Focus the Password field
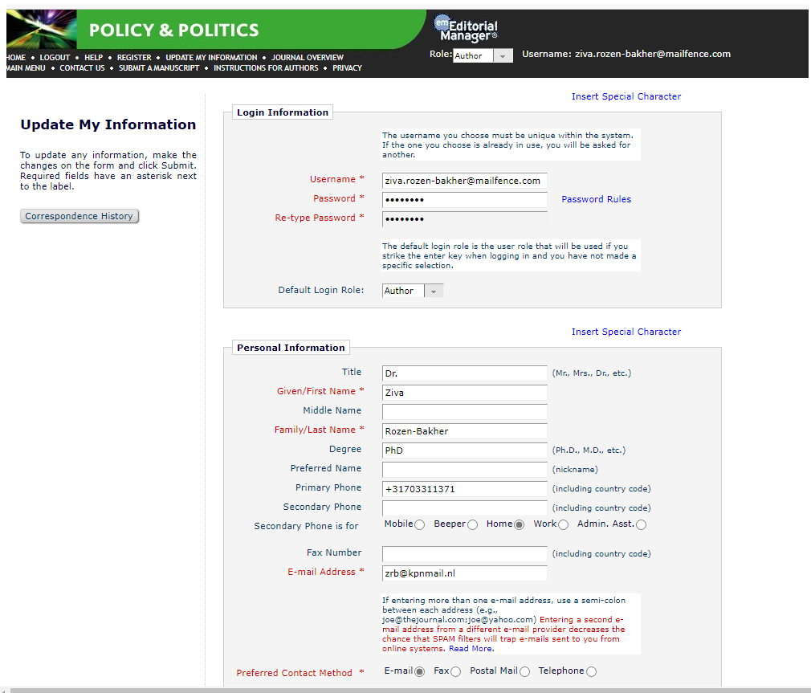Image resolution: width=811 pixels, height=693 pixels. (464, 200)
